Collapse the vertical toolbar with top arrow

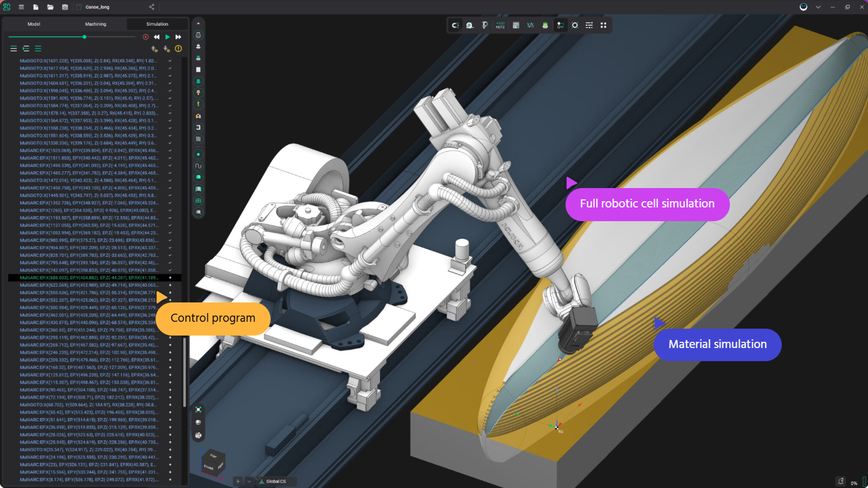click(x=199, y=22)
